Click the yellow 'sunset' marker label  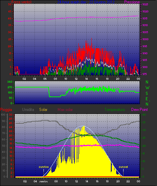tap(123, 167)
